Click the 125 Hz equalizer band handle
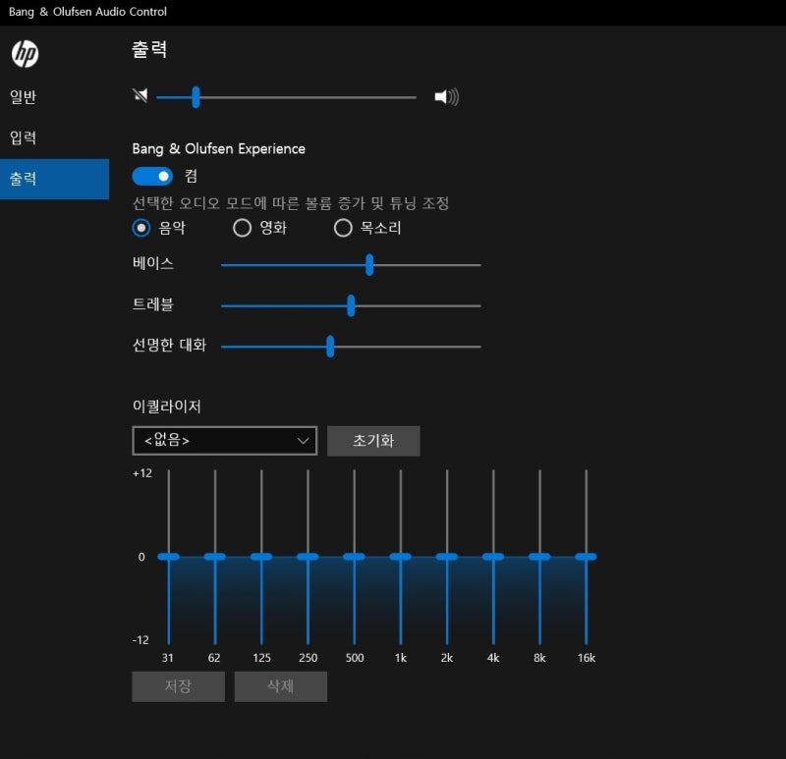This screenshot has height=759, width=786. (261, 557)
